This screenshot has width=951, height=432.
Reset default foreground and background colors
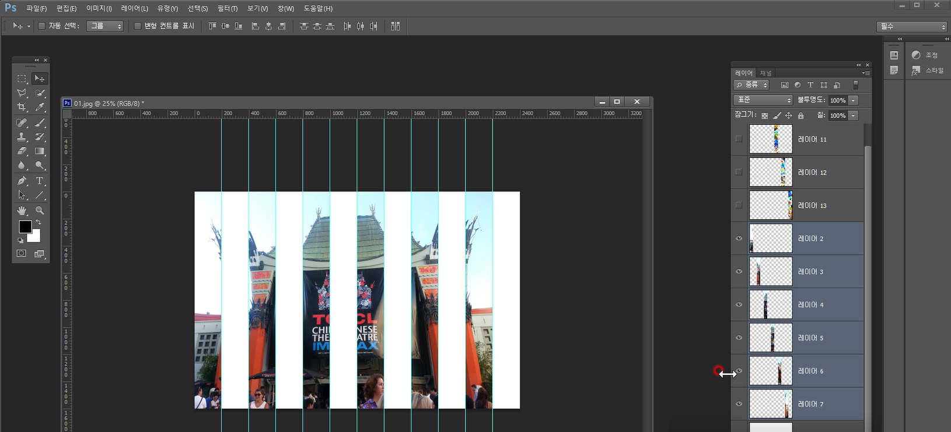[20, 240]
